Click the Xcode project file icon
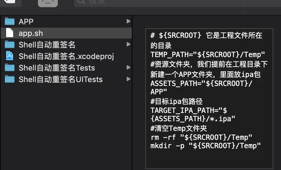The image size is (281, 170). (10, 56)
